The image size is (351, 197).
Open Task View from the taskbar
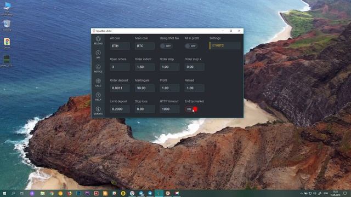pos(22,193)
